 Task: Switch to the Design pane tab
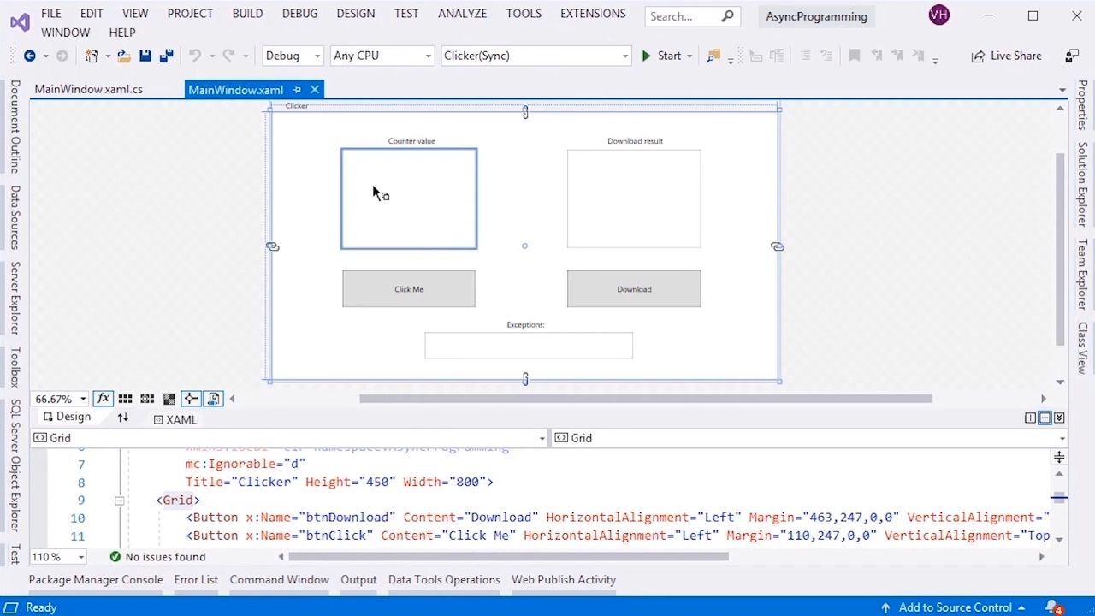pyautogui.click(x=67, y=417)
